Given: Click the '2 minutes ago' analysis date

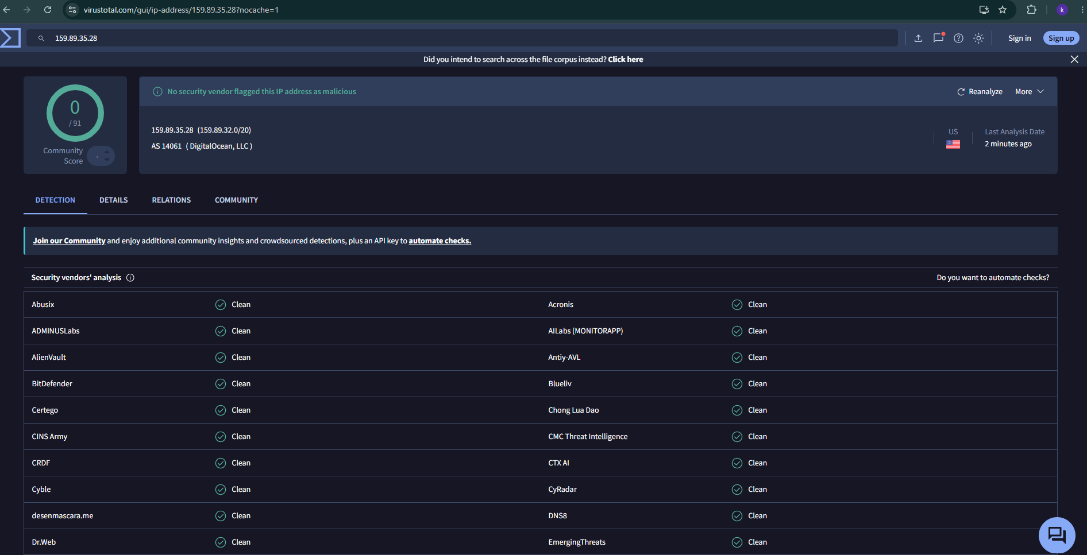Looking at the screenshot, I should (x=1008, y=144).
